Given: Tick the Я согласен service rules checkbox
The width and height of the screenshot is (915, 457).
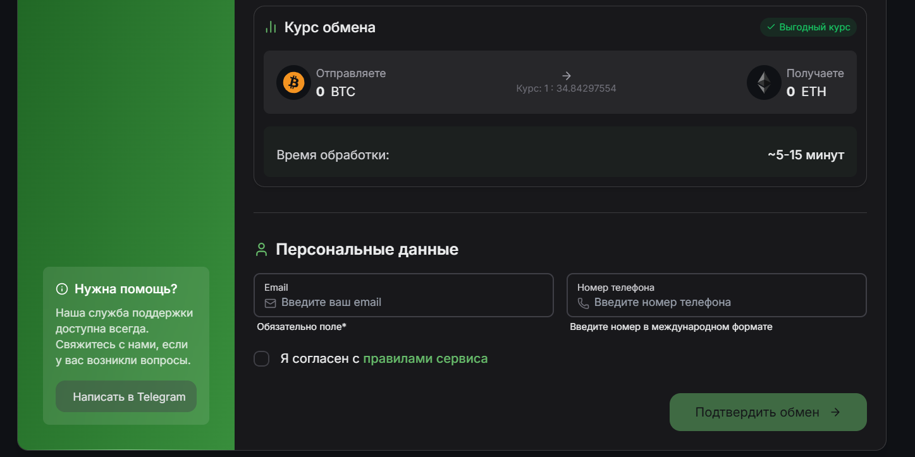Looking at the screenshot, I should click(x=262, y=358).
